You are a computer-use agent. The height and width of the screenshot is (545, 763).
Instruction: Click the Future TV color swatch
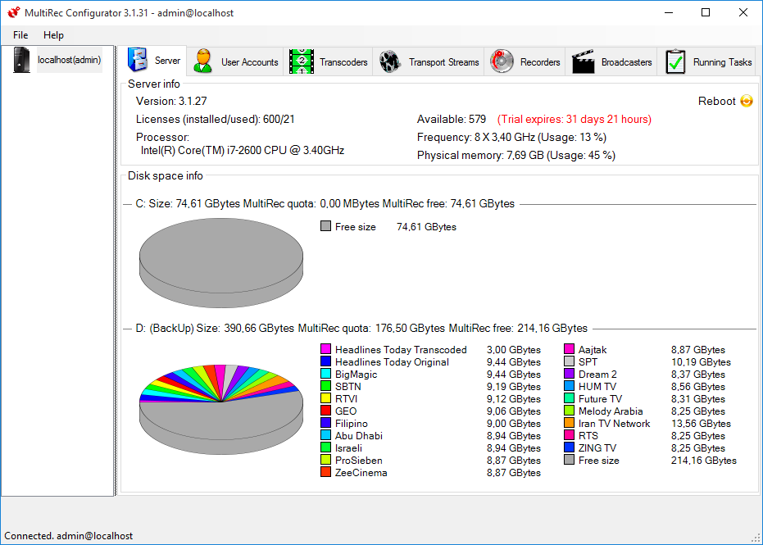570,398
